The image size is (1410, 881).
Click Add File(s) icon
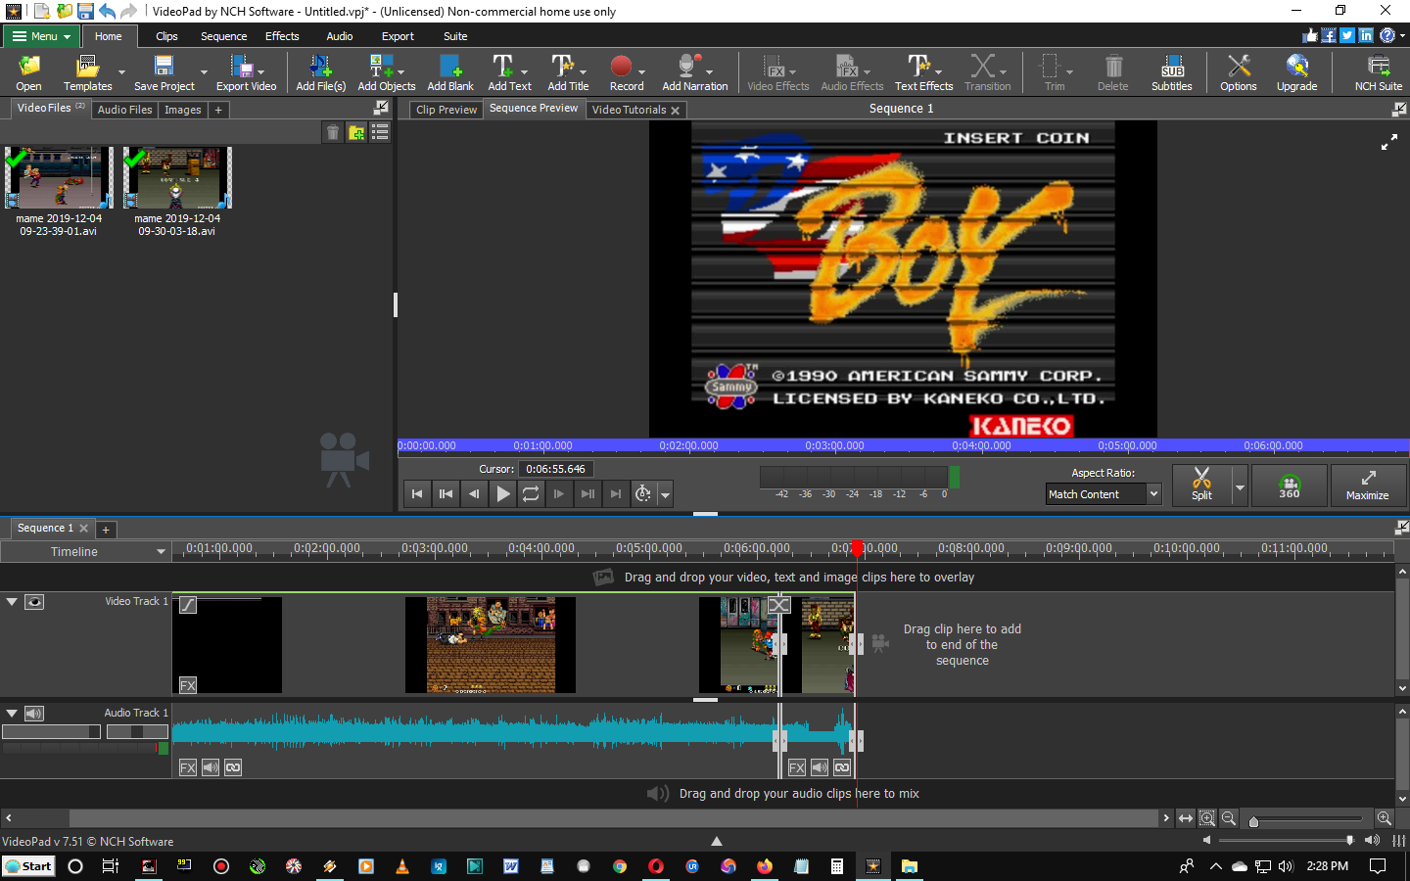tap(320, 73)
